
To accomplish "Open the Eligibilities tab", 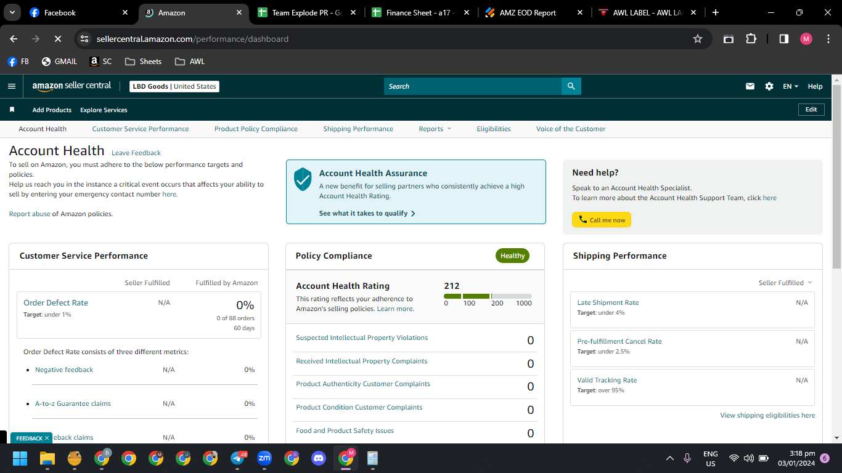I will tap(494, 129).
